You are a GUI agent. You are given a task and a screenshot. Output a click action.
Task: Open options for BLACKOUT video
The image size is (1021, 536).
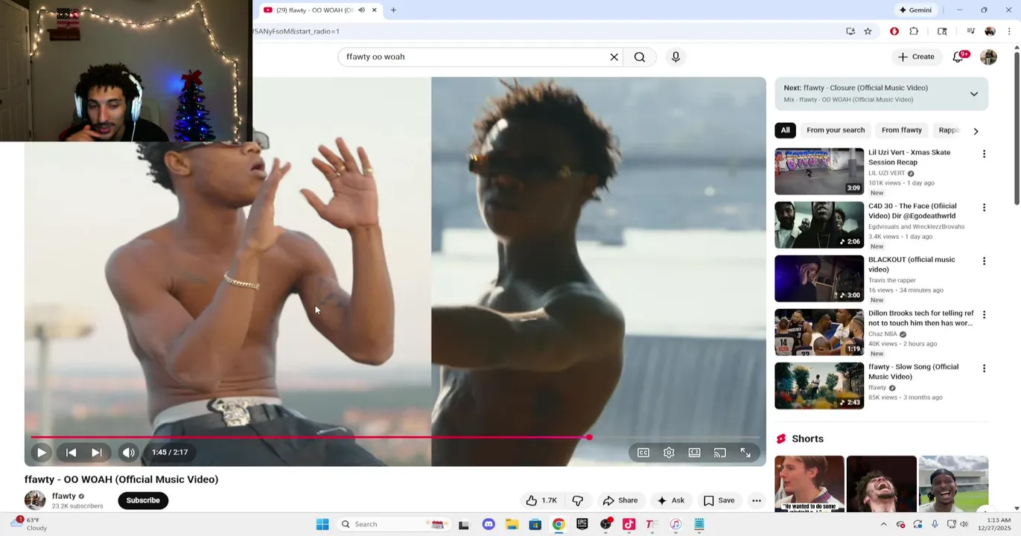pos(984,261)
